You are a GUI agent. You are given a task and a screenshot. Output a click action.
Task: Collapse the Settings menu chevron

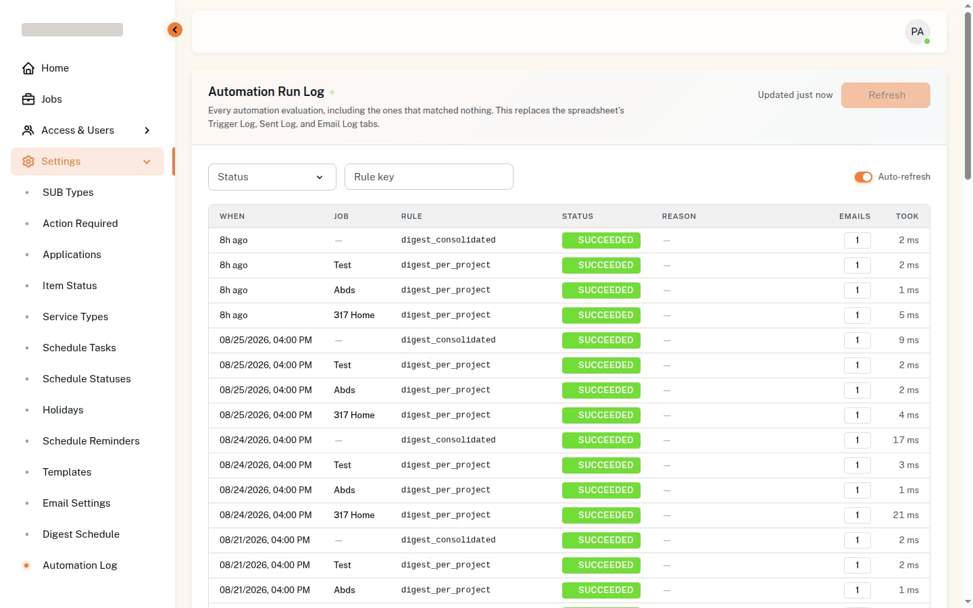pyautogui.click(x=147, y=161)
